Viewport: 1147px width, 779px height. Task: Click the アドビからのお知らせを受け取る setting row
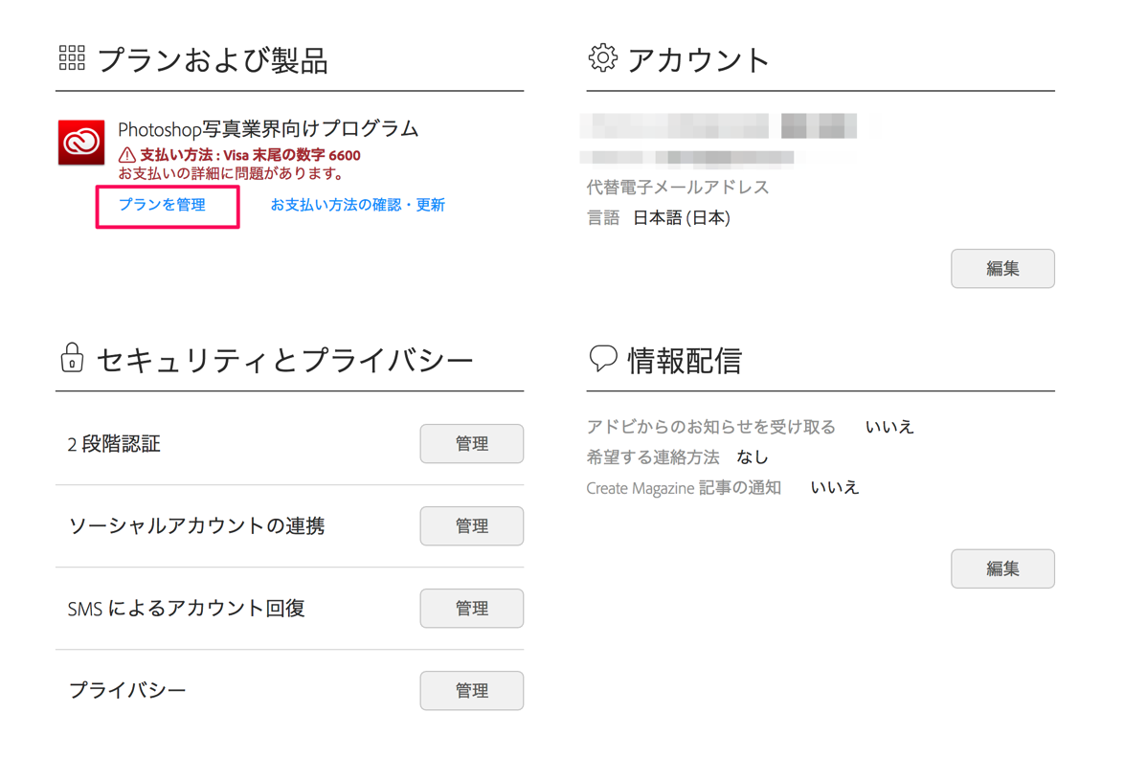(750, 427)
